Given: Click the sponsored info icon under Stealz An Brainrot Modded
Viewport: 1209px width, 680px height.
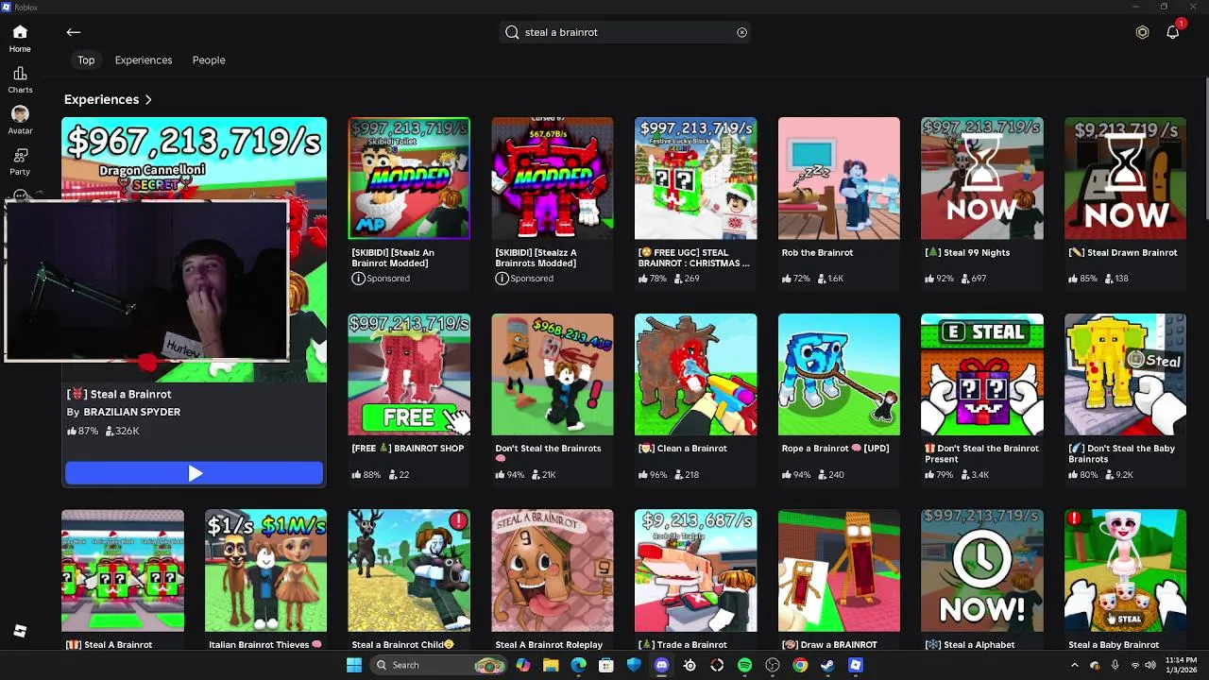Looking at the screenshot, I should pyautogui.click(x=358, y=279).
